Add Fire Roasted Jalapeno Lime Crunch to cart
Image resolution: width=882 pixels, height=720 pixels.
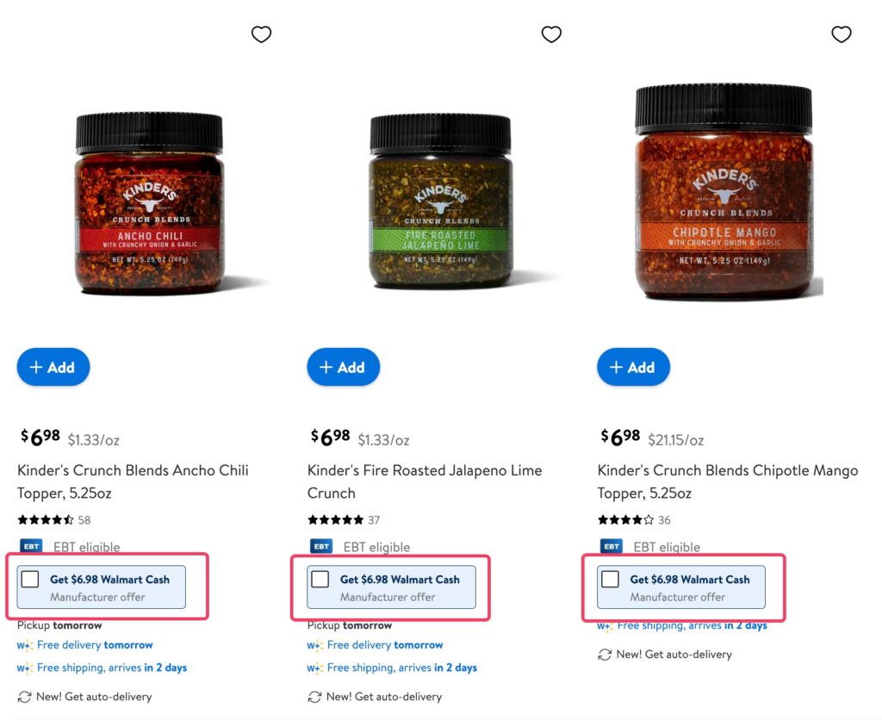coord(343,367)
